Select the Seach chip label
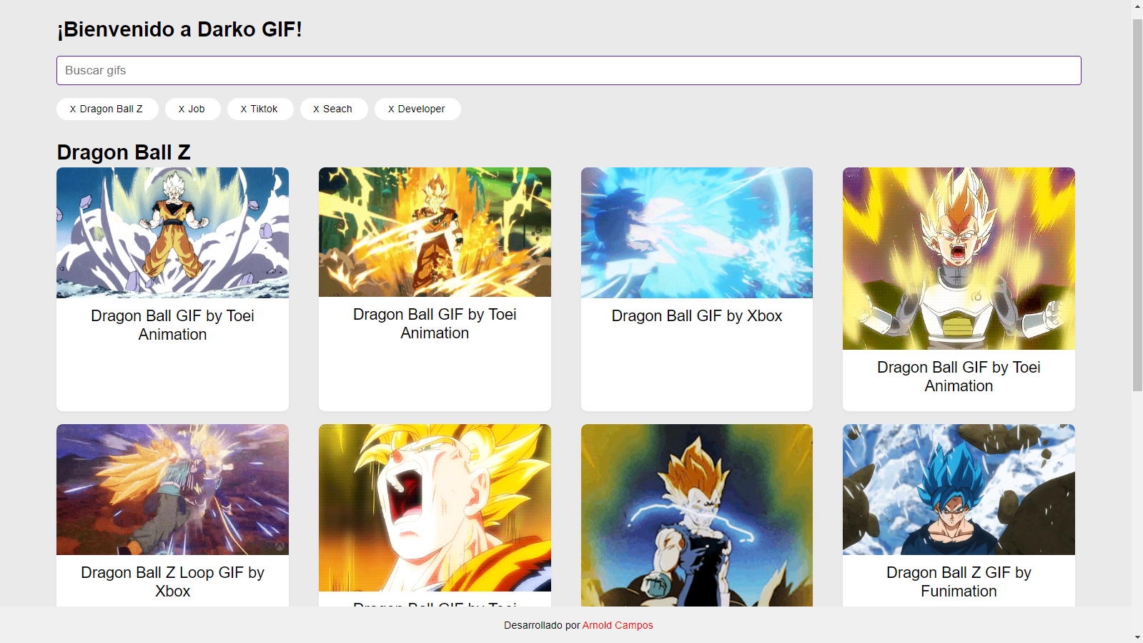 [337, 109]
